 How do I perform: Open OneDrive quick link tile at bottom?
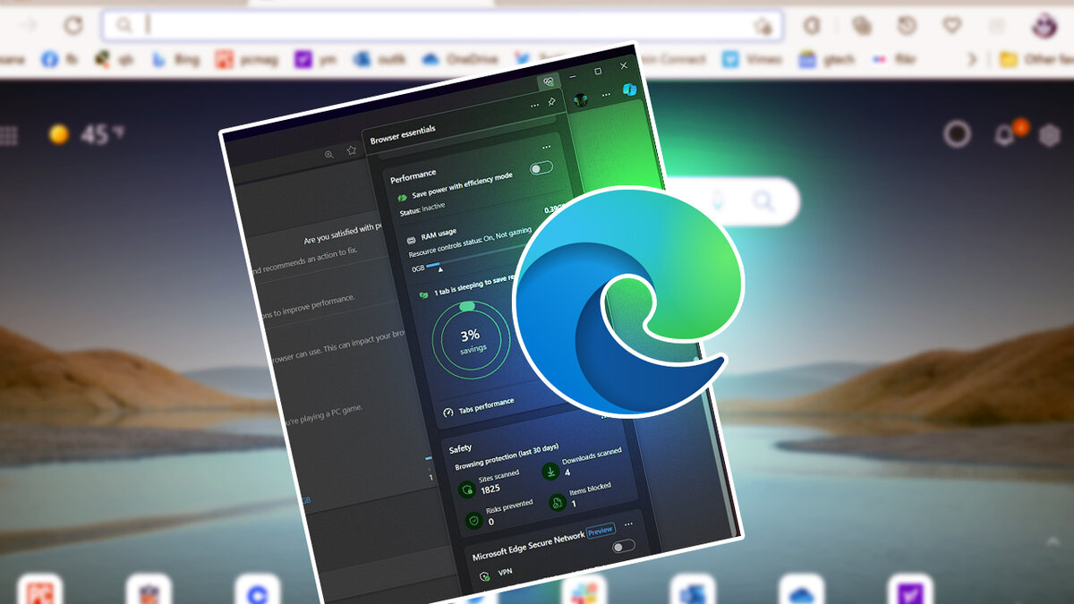[x=801, y=591]
